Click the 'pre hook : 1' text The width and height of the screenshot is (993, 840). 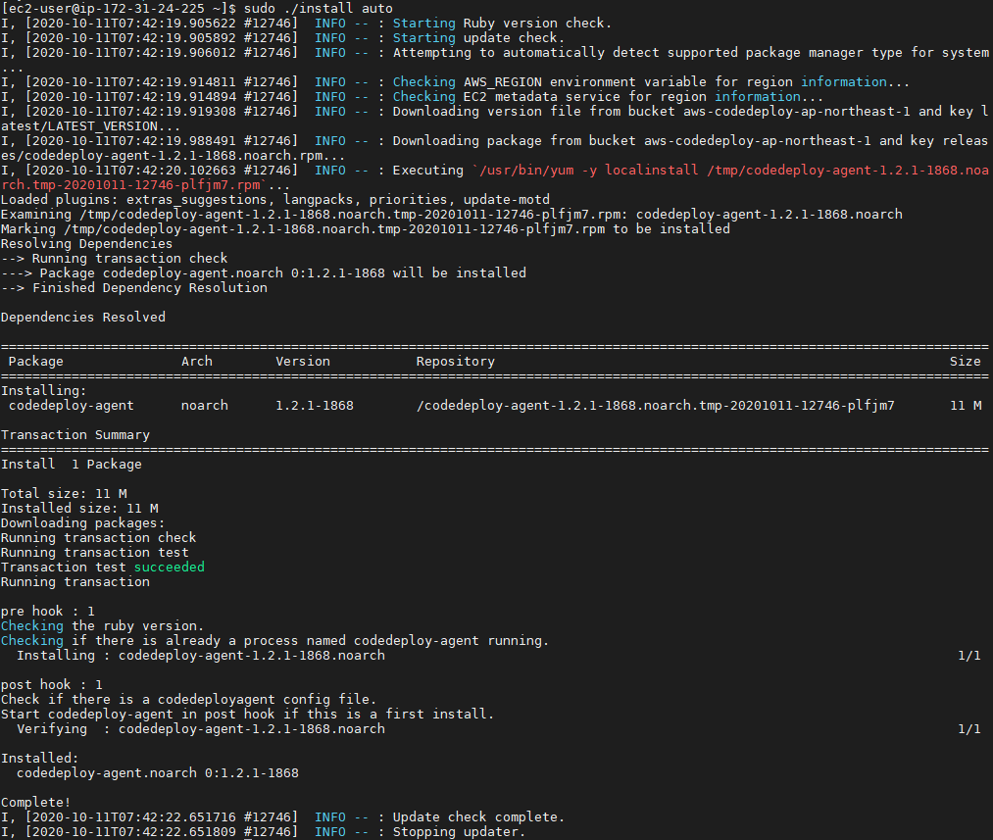pos(46,611)
